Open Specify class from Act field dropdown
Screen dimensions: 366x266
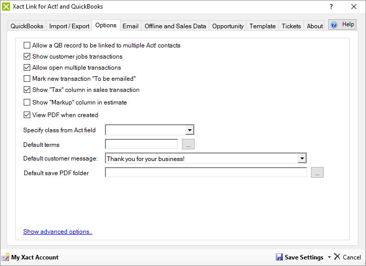click(x=190, y=130)
